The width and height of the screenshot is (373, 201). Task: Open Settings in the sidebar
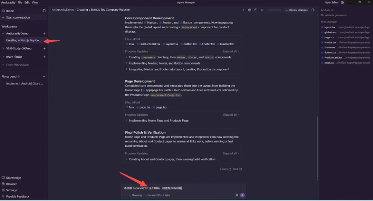[11, 190]
